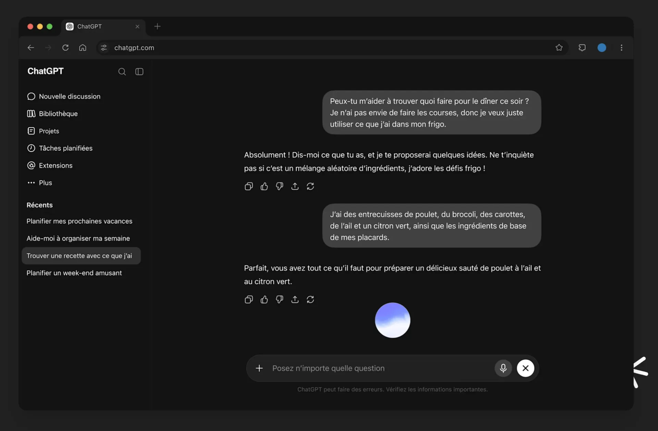Open Extensions in the sidebar

(50, 165)
